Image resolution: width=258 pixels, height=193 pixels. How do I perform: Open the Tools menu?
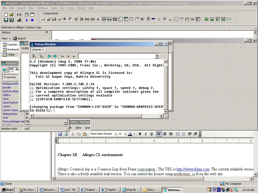click(54, 8)
